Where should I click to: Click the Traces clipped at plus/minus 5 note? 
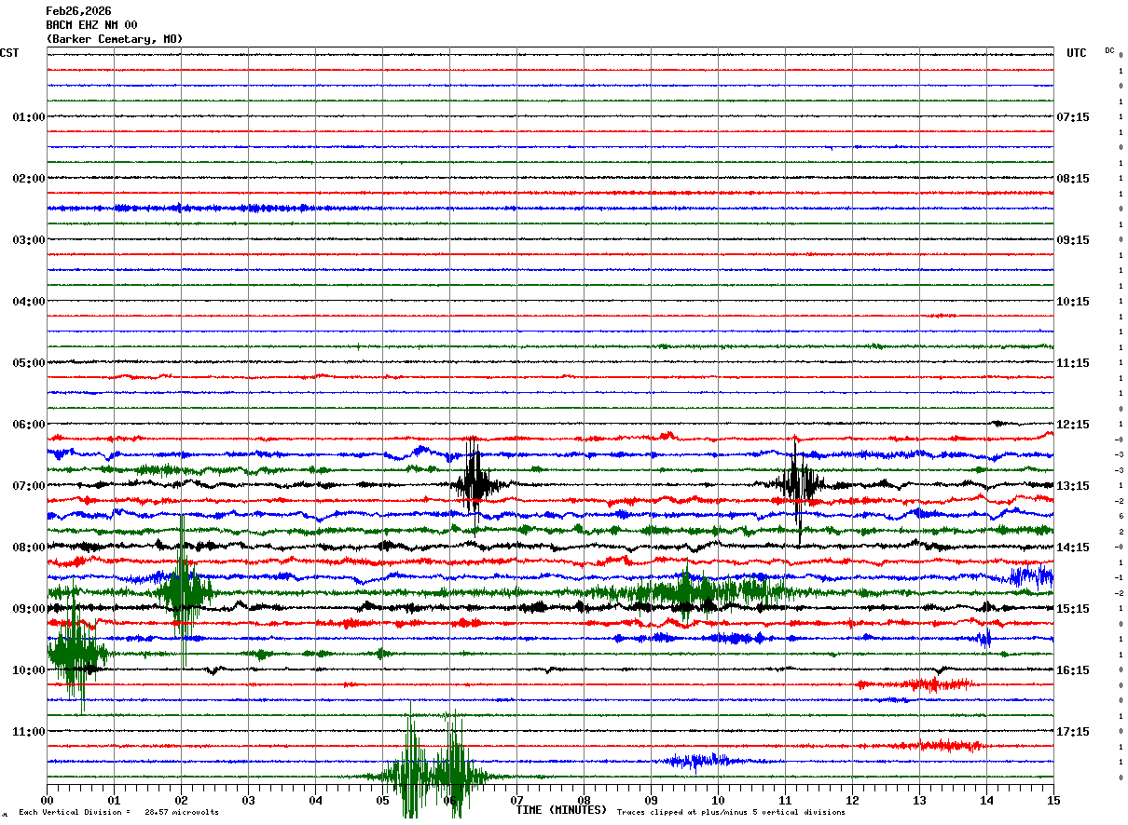[x=731, y=813]
